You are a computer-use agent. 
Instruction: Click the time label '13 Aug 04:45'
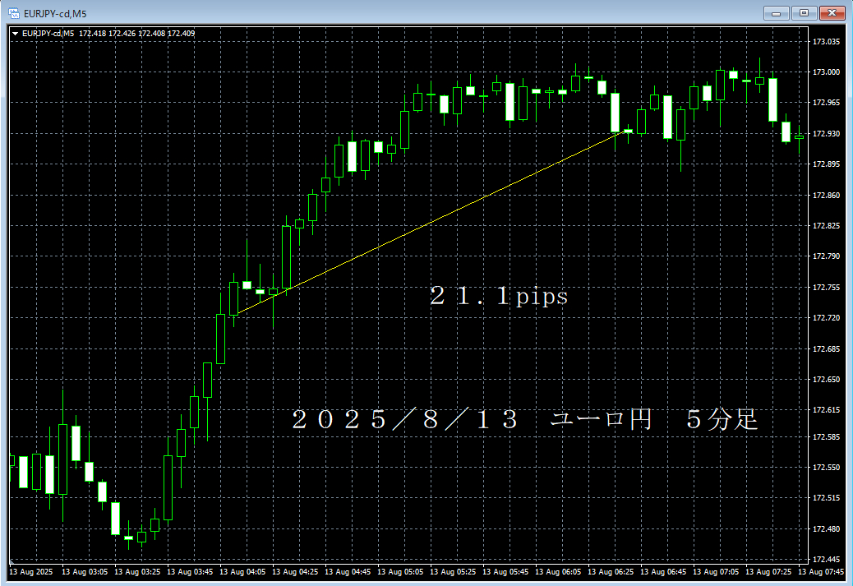[348, 571]
